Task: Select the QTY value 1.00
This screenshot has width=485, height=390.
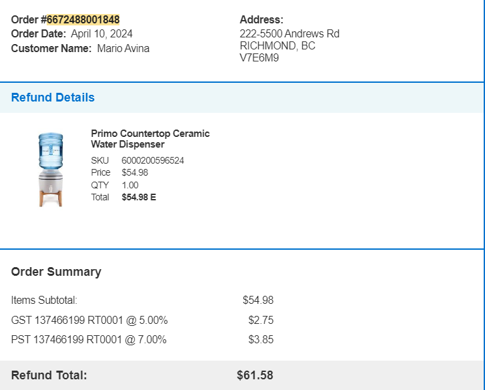Action: pyautogui.click(x=130, y=185)
